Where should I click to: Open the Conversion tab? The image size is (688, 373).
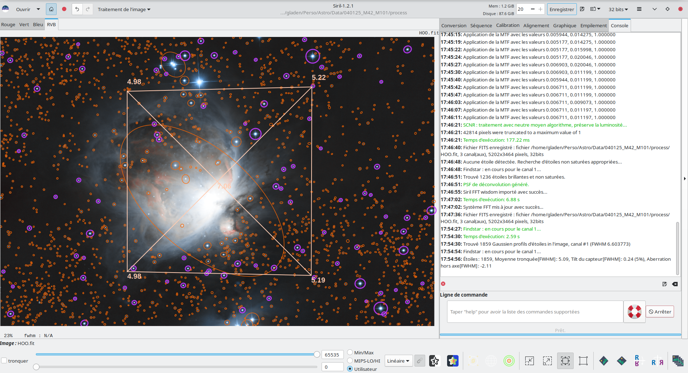(x=454, y=25)
